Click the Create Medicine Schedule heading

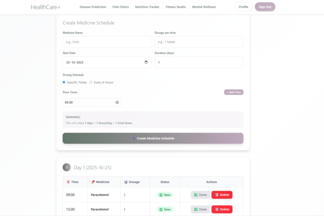coord(88,23)
